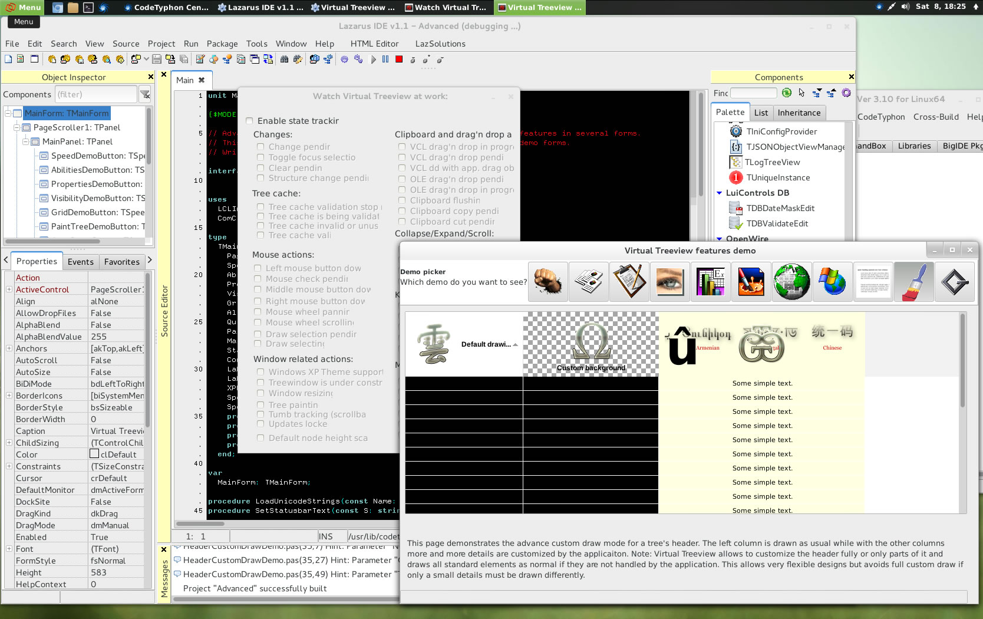Click green refresh icon in Components panel

coord(787,93)
